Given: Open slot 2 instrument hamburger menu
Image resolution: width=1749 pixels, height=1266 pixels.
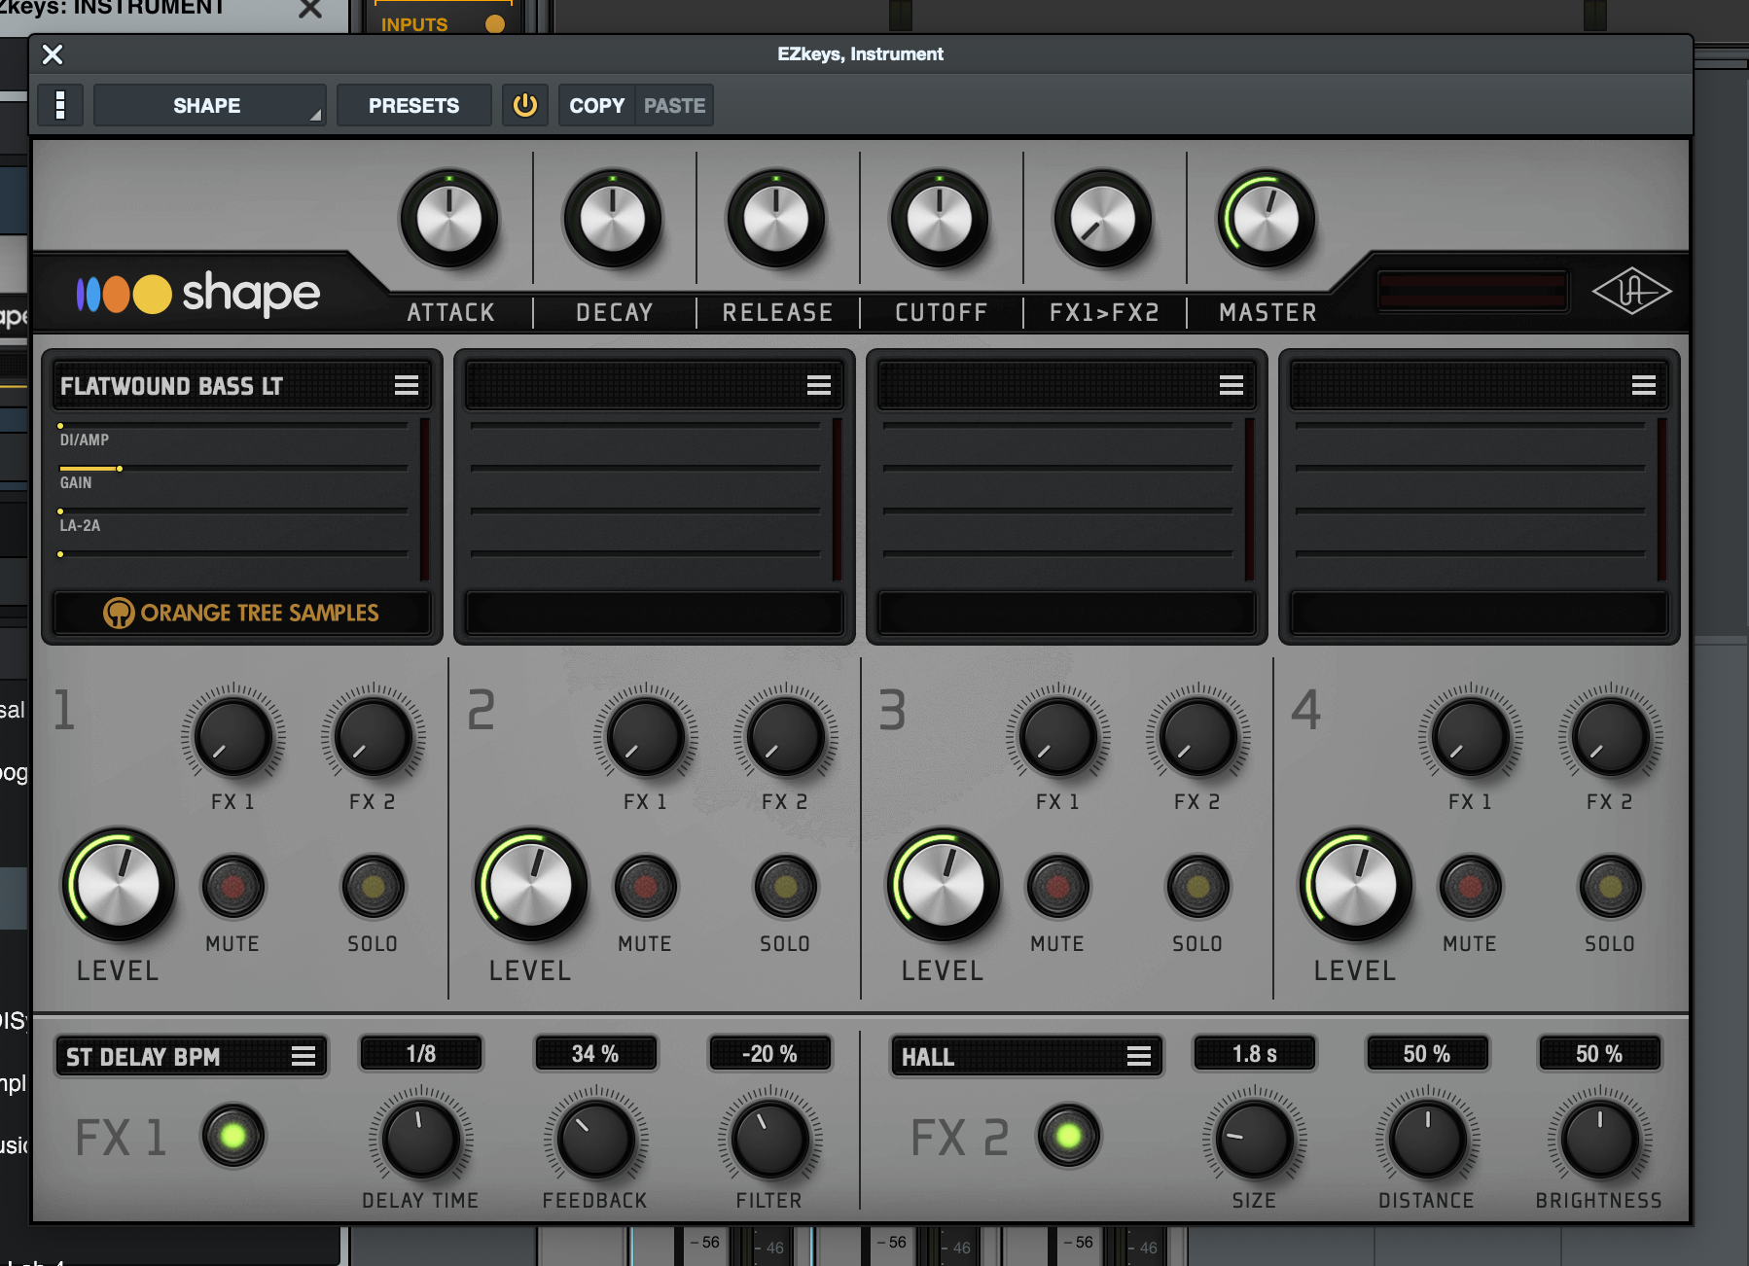Looking at the screenshot, I should pyautogui.click(x=819, y=386).
